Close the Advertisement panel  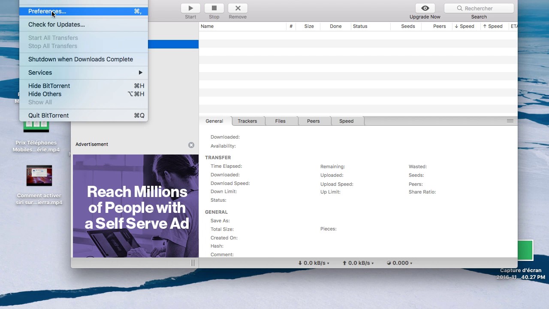tap(191, 145)
